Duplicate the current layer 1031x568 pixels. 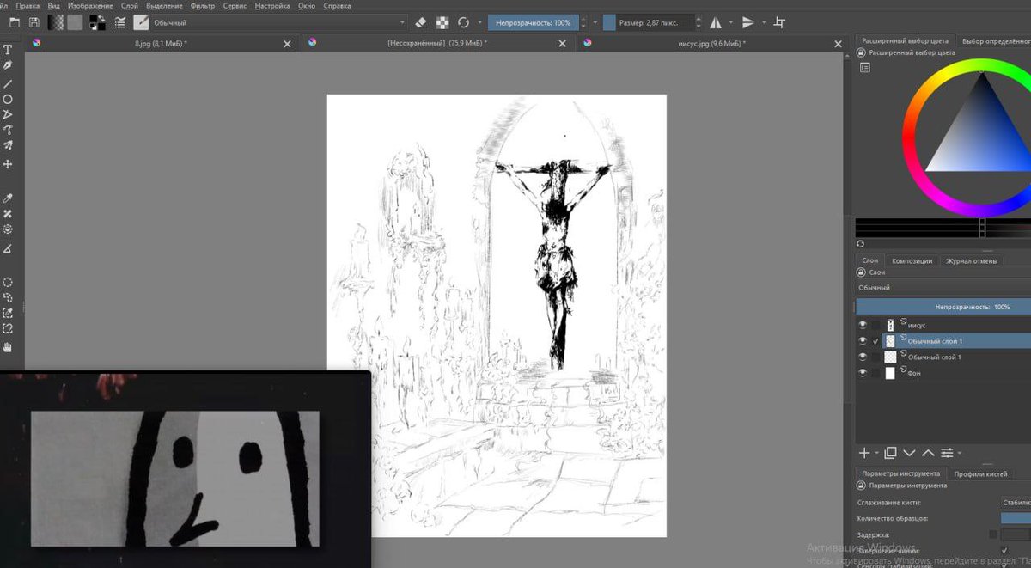point(890,453)
